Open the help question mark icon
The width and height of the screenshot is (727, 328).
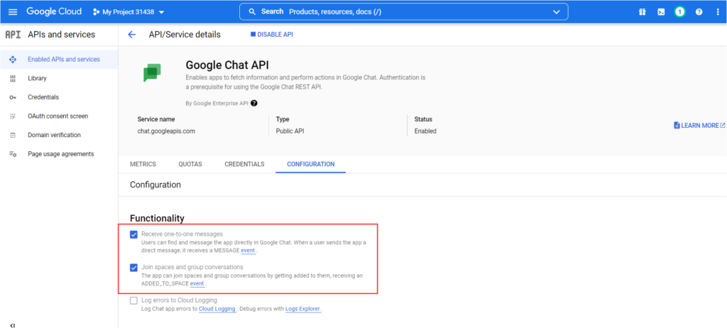click(x=699, y=12)
